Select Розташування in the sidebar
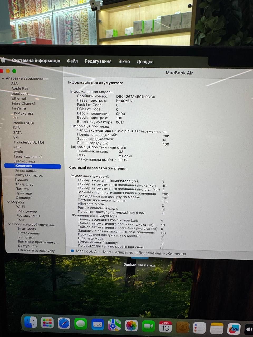253x337 pixels. [28, 216]
